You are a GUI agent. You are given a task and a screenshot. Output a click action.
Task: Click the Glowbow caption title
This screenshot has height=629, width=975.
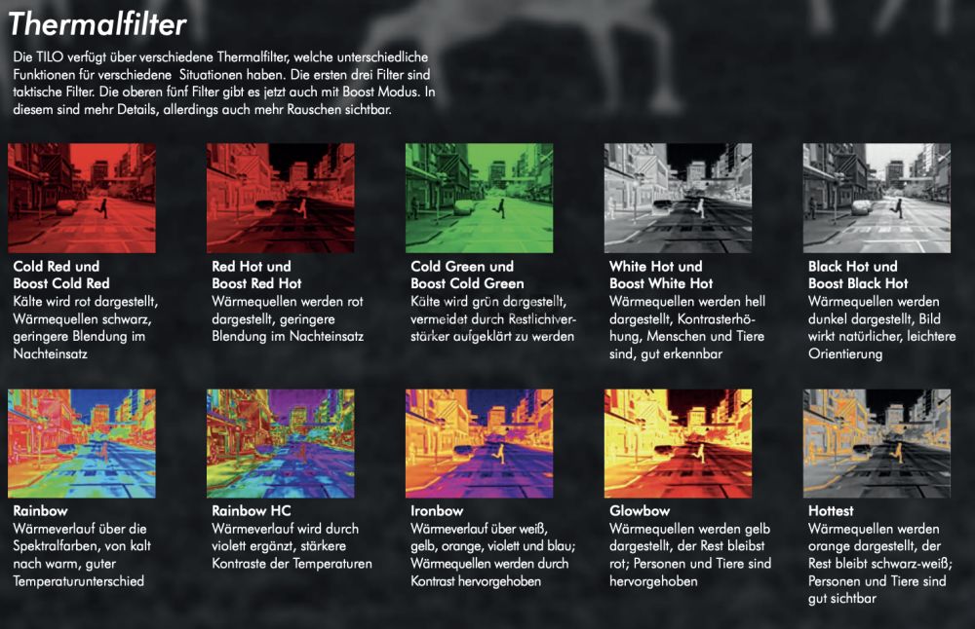click(640, 511)
